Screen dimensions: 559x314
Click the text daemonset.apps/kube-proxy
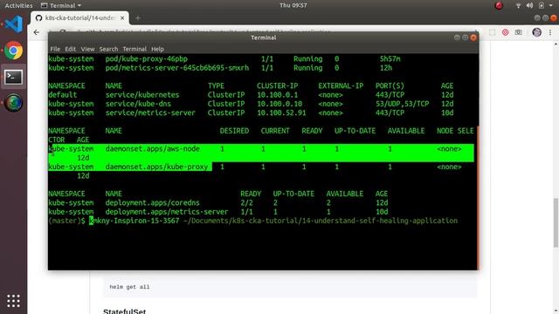coord(156,167)
